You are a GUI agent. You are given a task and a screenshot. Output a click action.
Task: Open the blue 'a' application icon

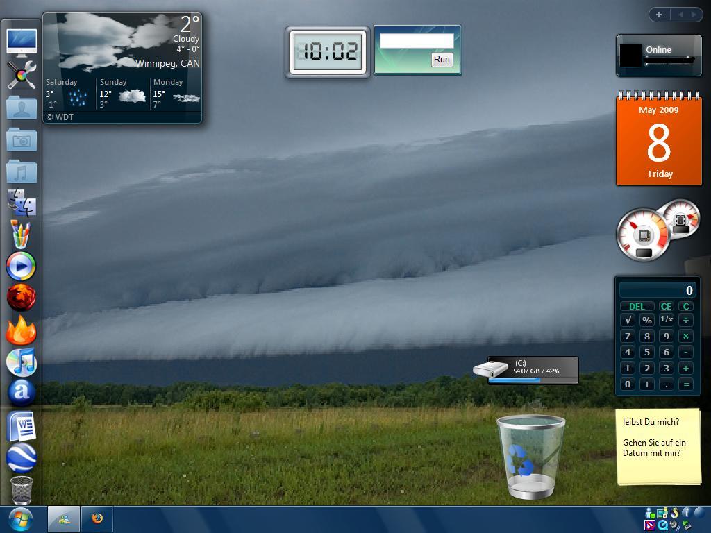pos(22,393)
